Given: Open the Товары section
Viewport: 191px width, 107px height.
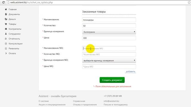Looking at the screenshot, I should 12,24.
